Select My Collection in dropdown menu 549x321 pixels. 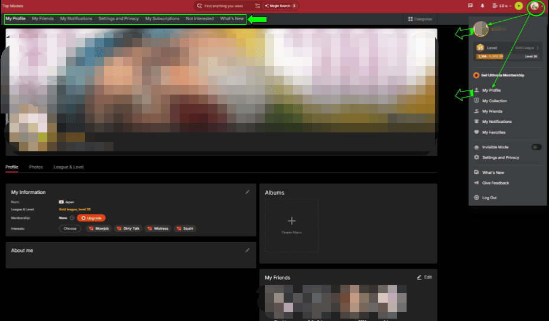coord(495,101)
